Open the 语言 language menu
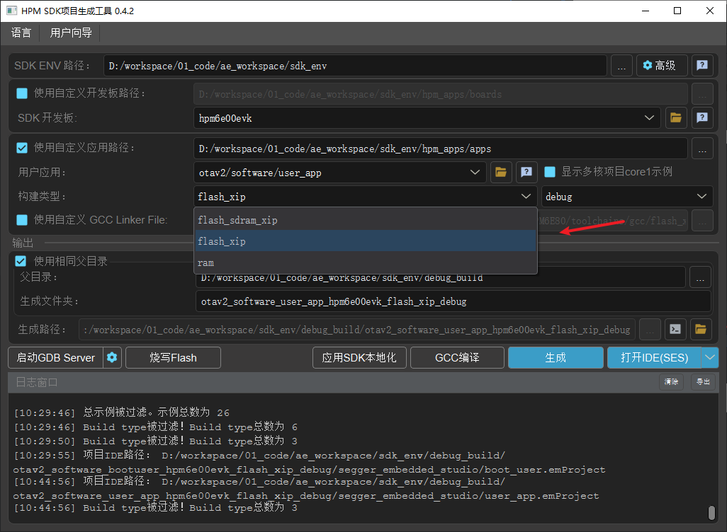Viewport: 727px width, 532px height. (x=21, y=33)
